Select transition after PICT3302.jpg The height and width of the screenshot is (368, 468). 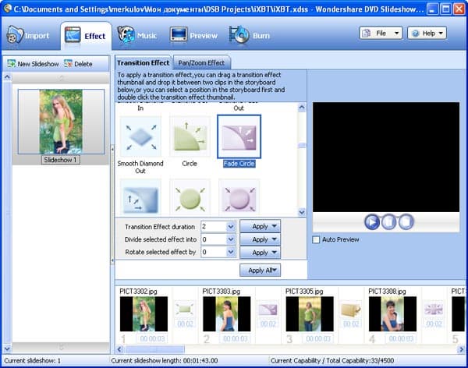(x=185, y=310)
